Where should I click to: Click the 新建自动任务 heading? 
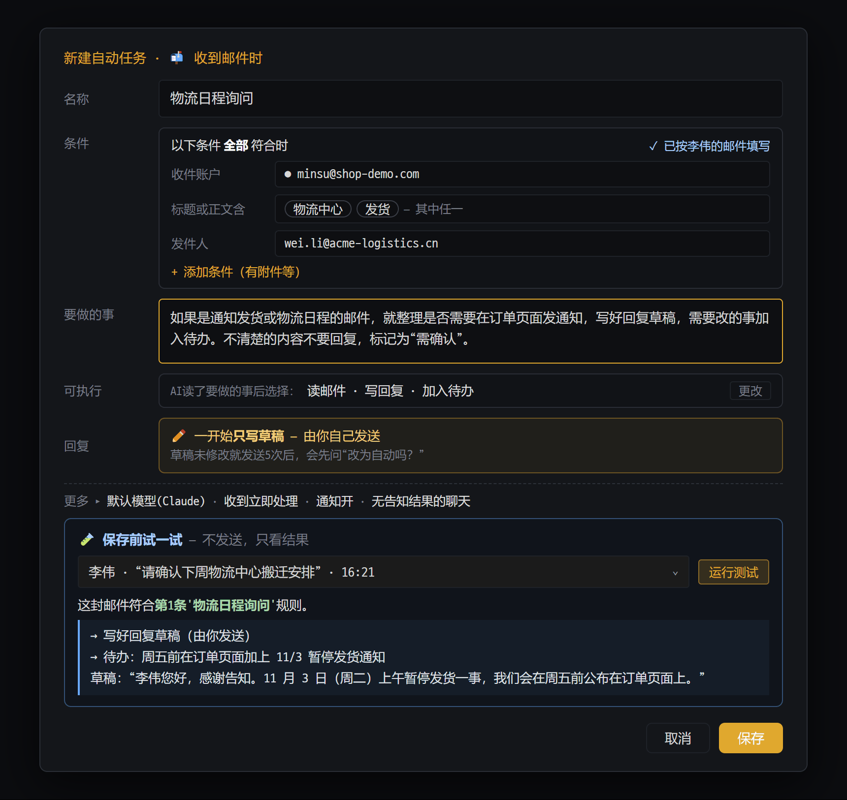(x=105, y=58)
